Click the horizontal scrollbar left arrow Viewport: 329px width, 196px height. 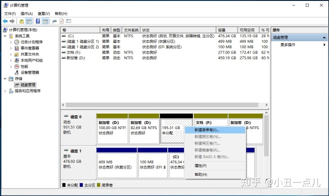[63, 105]
